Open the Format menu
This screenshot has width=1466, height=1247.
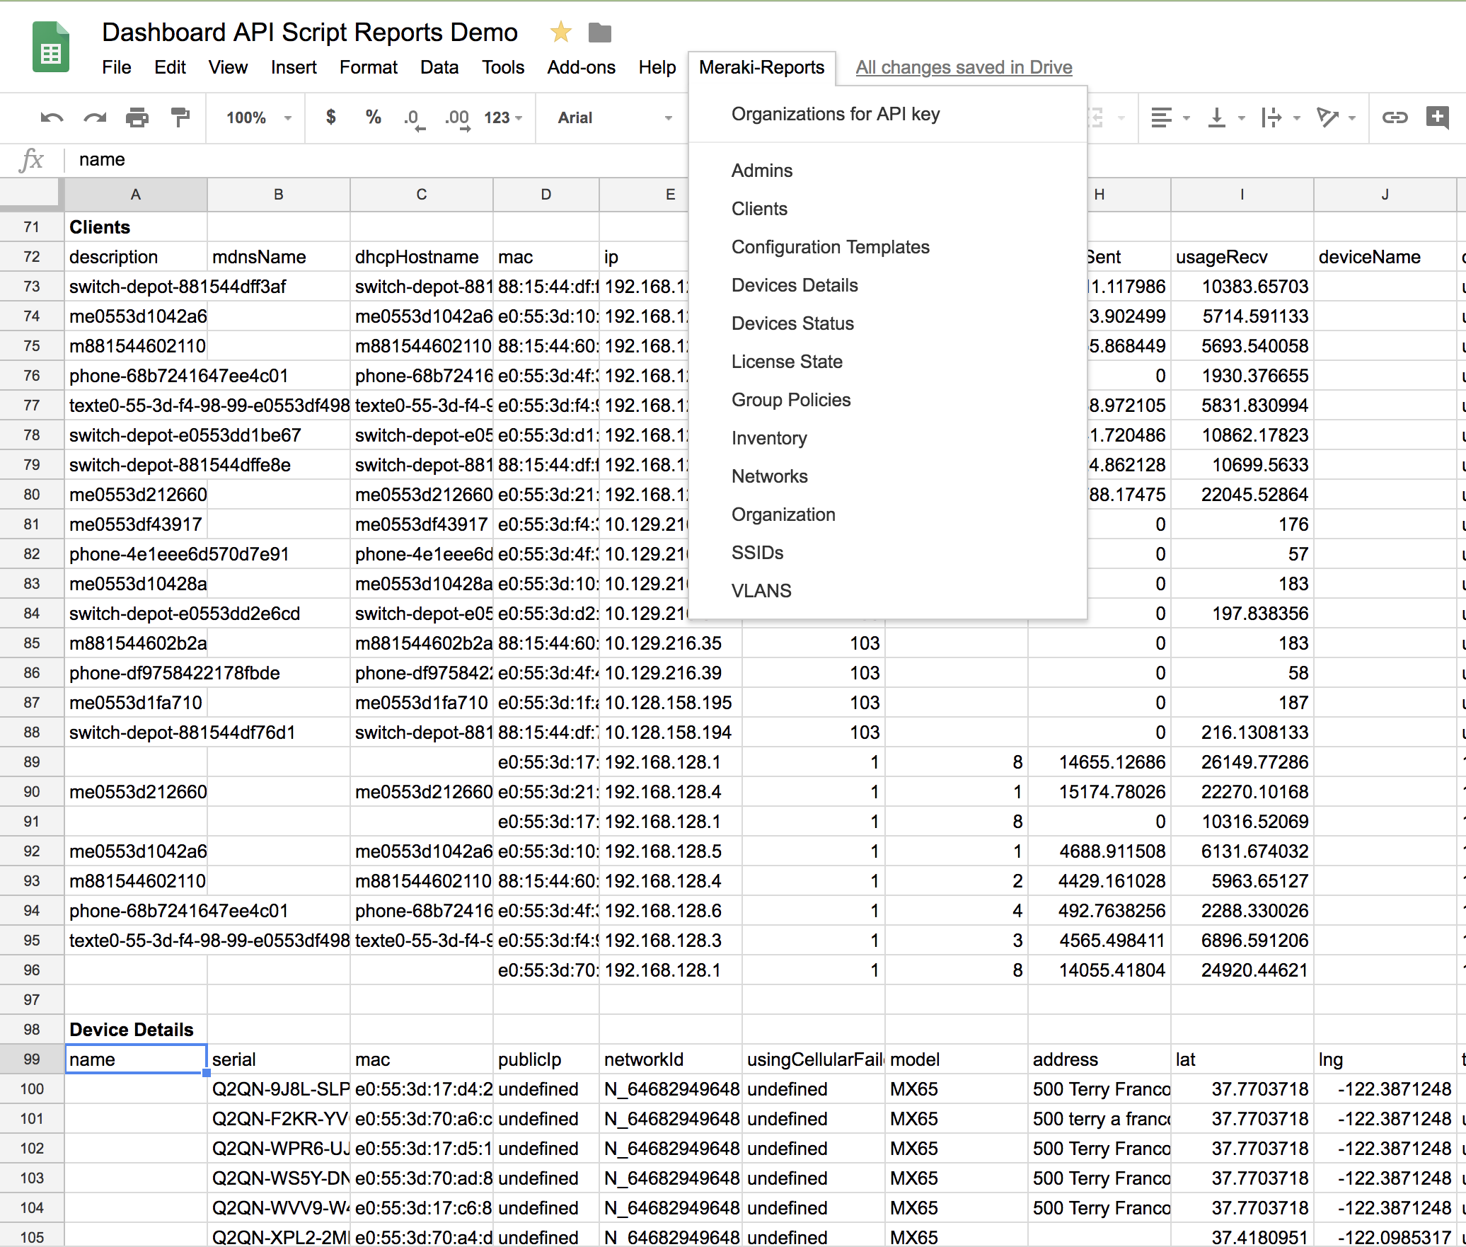tap(368, 67)
